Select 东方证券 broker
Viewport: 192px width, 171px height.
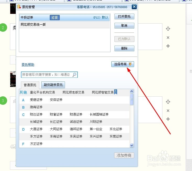point(36,136)
